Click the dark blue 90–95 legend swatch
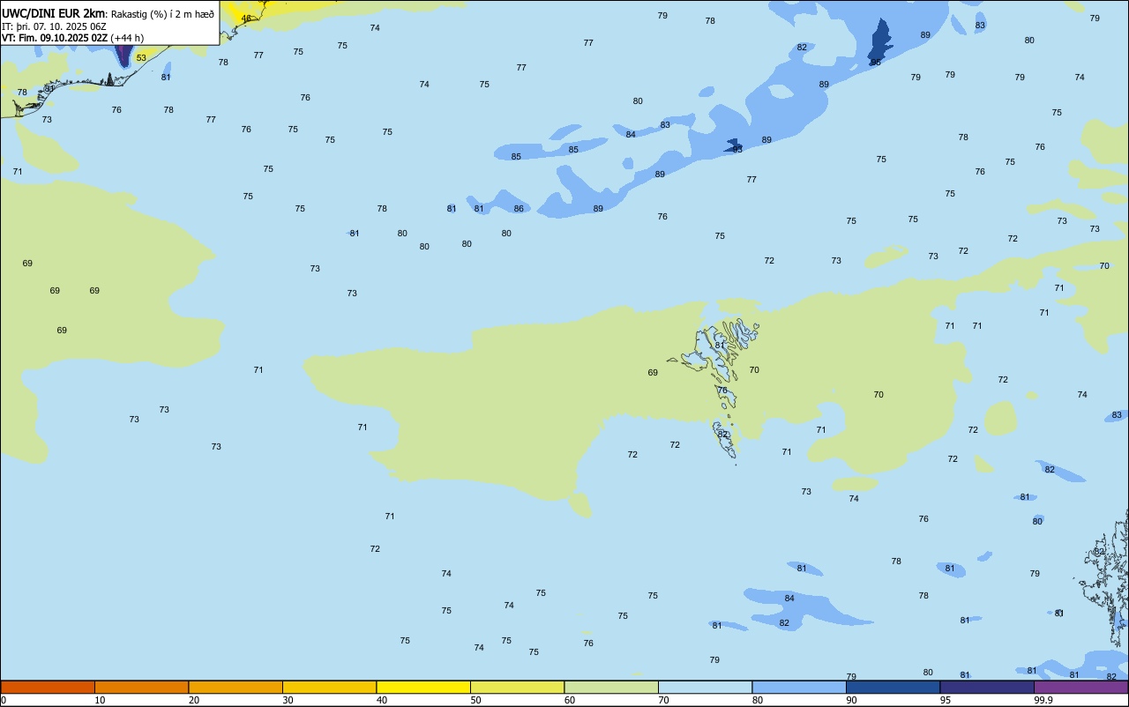 click(x=893, y=687)
